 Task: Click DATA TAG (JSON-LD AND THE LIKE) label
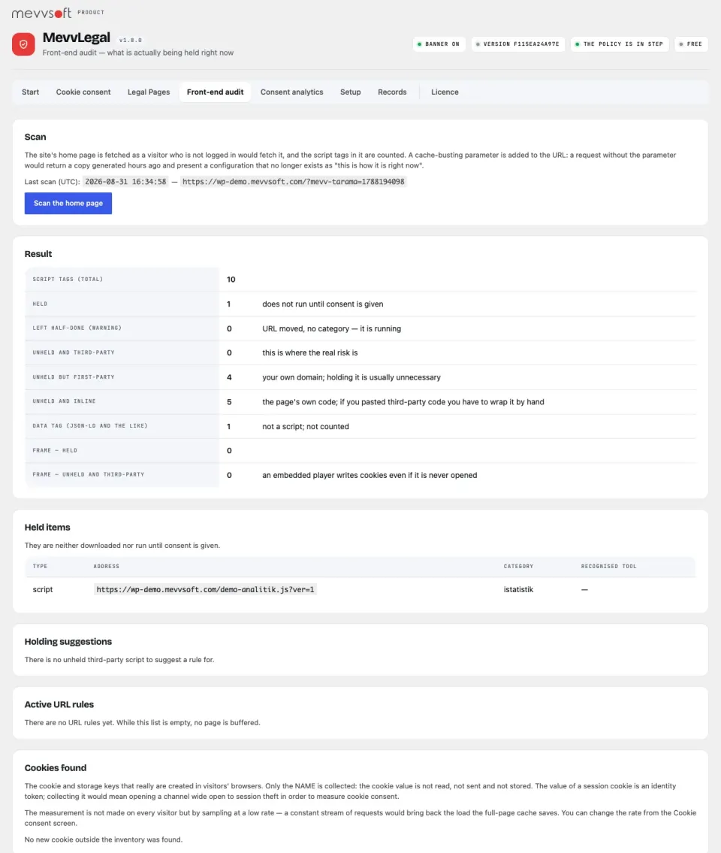click(89, 425)
